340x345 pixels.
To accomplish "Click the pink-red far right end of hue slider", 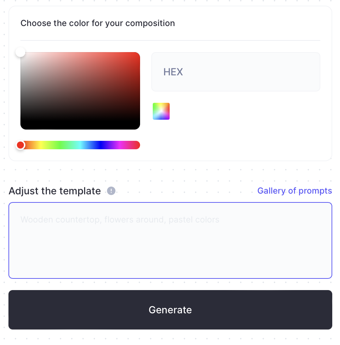I will [138, 145].
